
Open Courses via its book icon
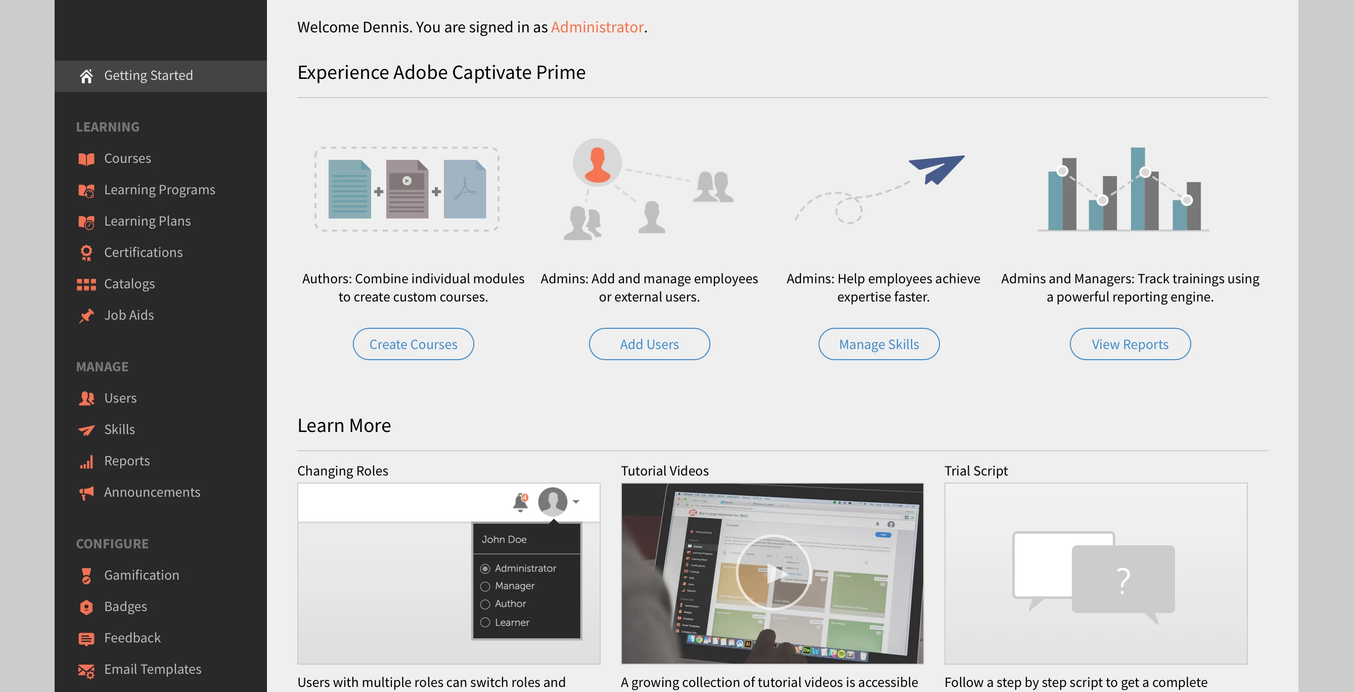86,159
